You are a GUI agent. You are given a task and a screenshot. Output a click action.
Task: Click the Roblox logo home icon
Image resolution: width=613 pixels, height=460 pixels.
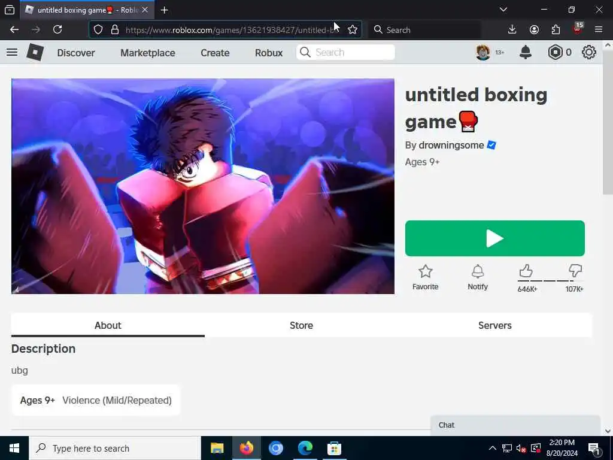(x=35, y=52)
